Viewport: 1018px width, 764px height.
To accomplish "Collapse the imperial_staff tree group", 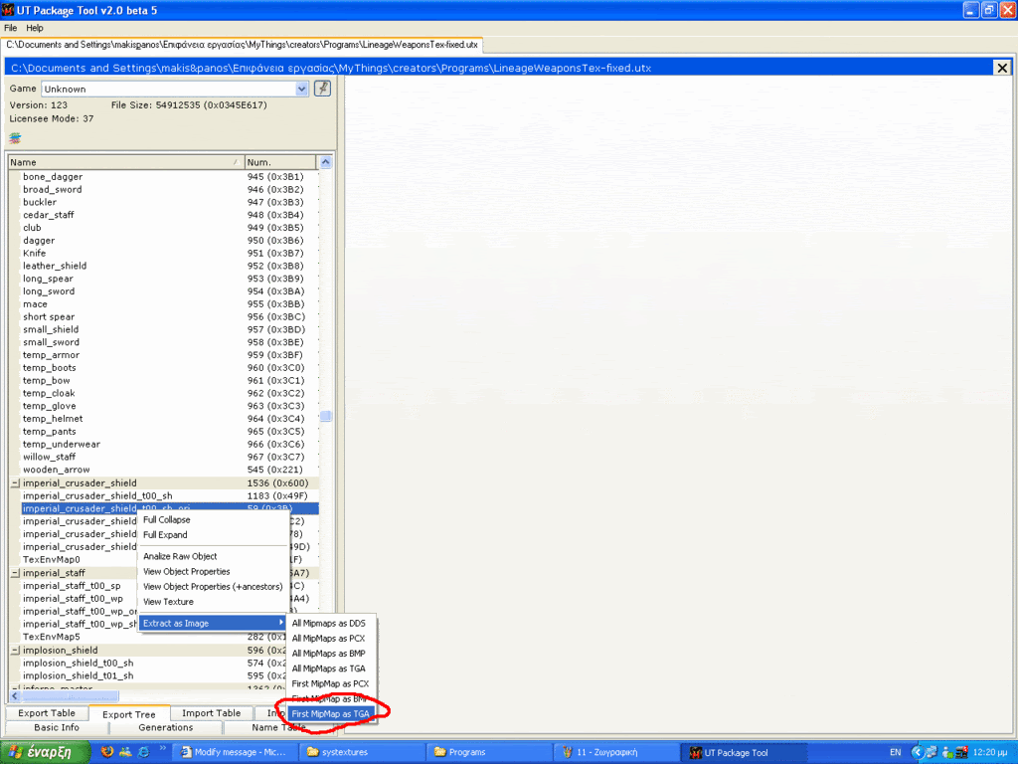I will [15, 573].
